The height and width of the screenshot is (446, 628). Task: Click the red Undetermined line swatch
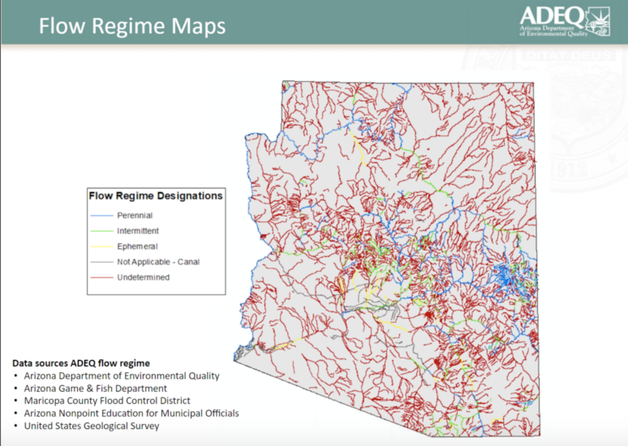(x=101, y=277)
